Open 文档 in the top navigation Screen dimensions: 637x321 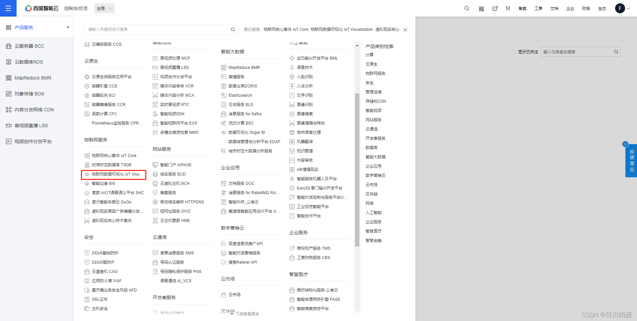pyautogui.click(x=554, y=9)
